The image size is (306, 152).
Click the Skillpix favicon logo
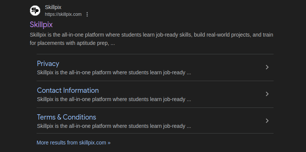pos(35,11)
